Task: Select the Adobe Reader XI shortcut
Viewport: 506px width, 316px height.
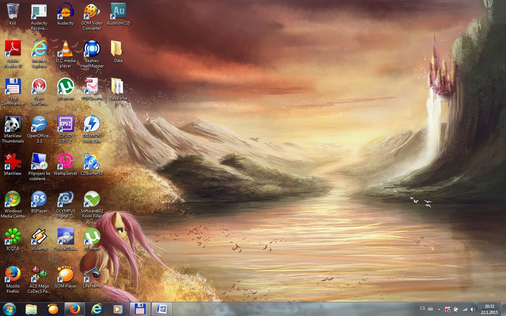Action: click(x=13, y=54)
